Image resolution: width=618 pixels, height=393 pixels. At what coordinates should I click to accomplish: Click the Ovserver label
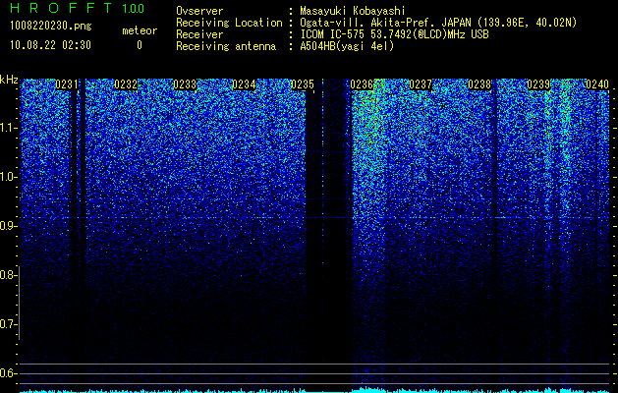[x=199, y=11]
